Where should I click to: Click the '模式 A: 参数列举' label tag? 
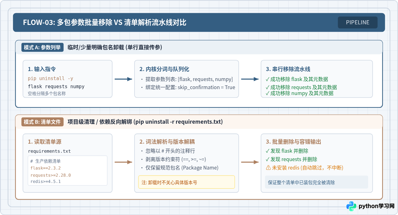coord(42,47)
